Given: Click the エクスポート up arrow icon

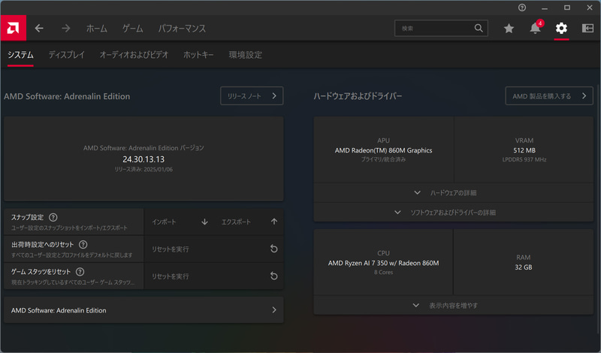Looking at the screenshot, I should (x=274, y=222).
